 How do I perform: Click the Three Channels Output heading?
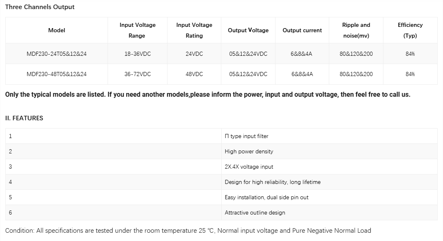click(x=40, y=7)
